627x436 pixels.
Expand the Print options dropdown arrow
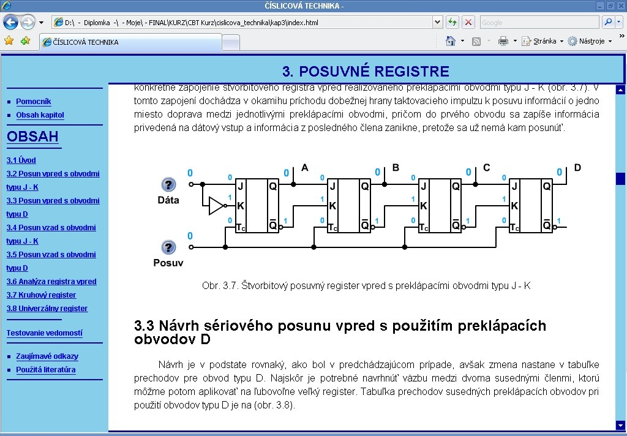[x=515, y=41]
